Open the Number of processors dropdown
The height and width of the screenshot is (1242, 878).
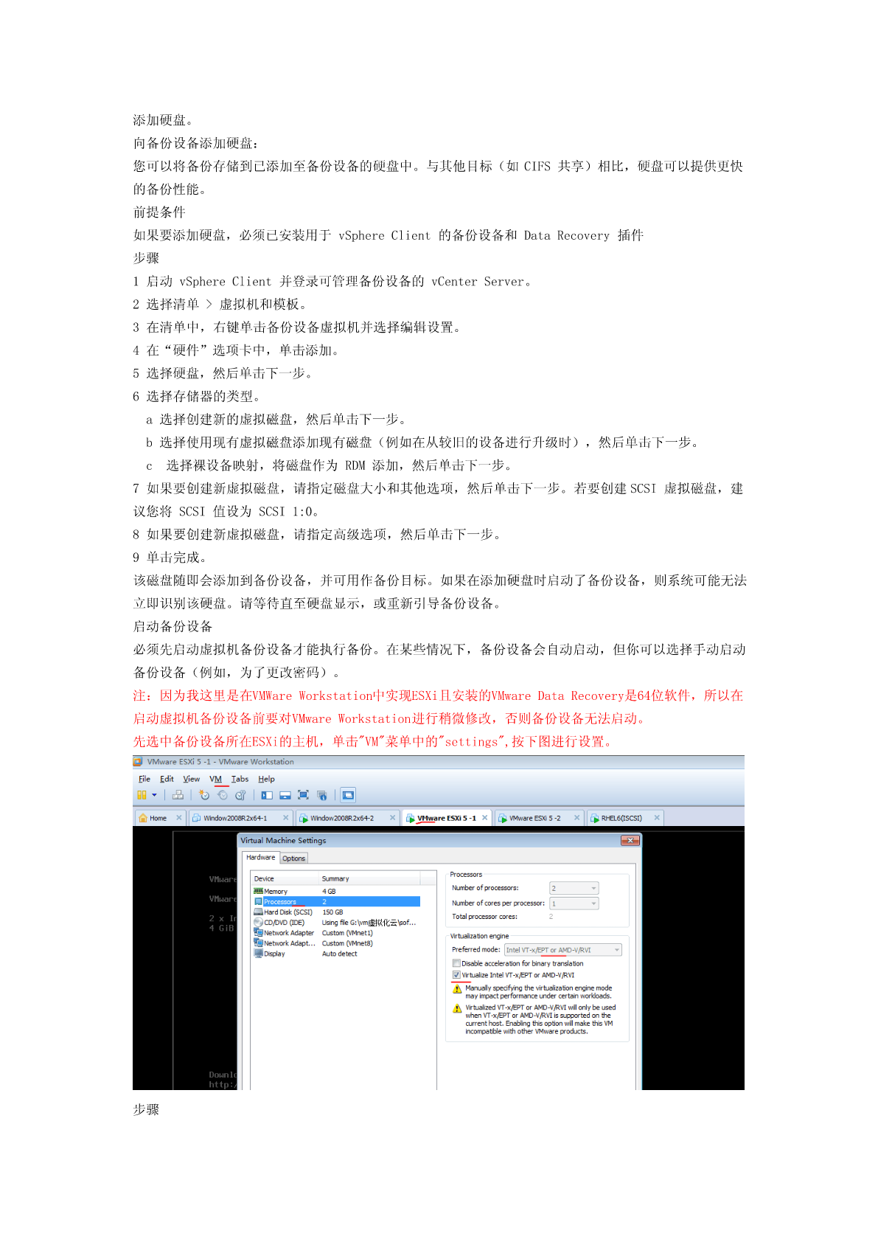point(574,889)
